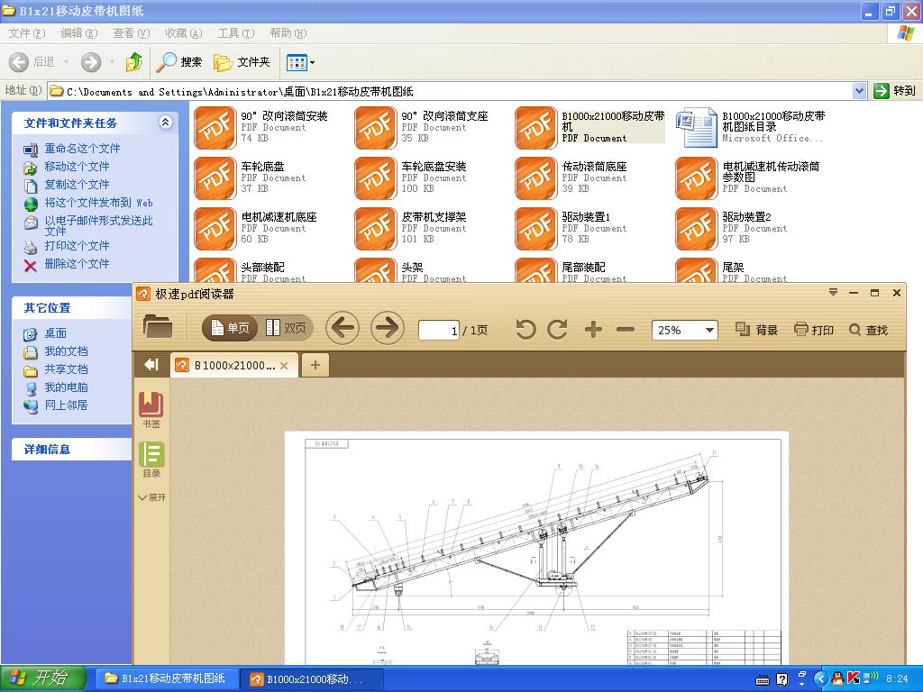The image size is (923, 692).
Task: Click the page number input field
Action: pos(439,330)
